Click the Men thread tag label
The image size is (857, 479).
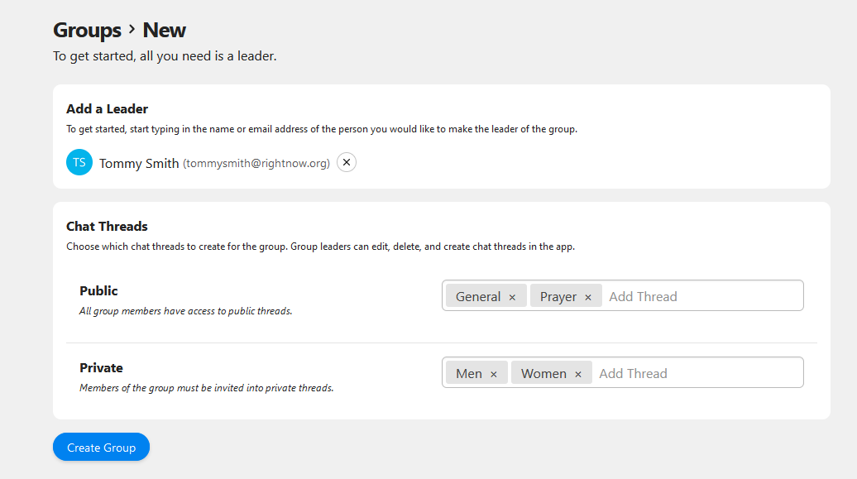point(469,373)
